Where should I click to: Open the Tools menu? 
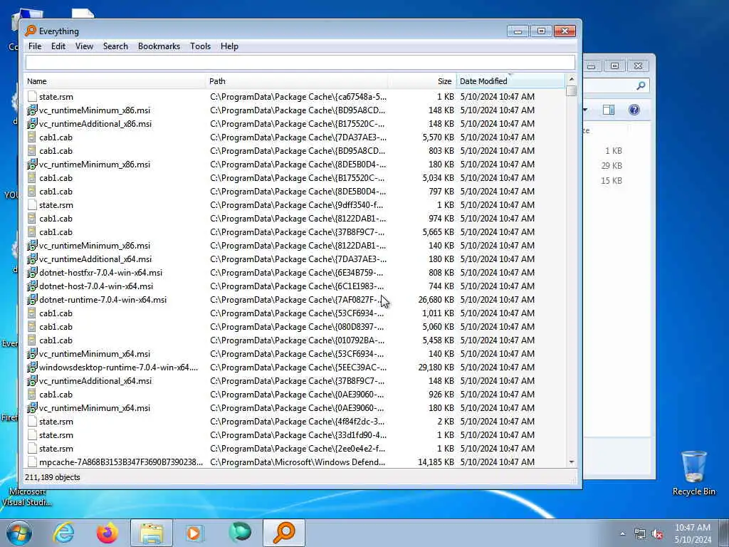click(200, 46)
